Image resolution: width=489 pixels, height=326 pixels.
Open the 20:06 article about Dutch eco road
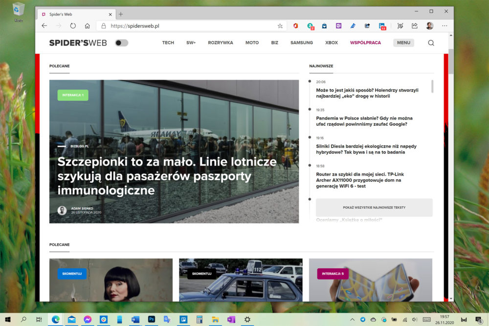tap(367, 93)
